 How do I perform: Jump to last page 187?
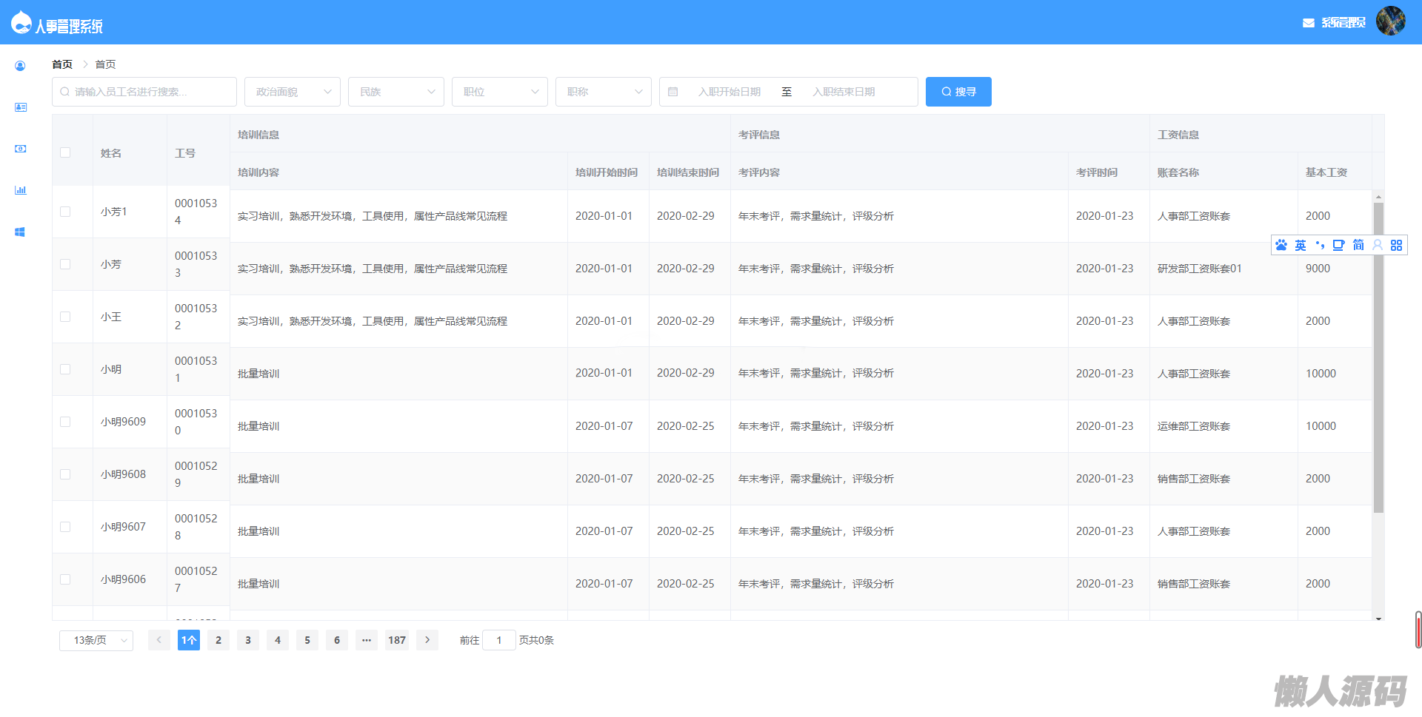(397, 640)
